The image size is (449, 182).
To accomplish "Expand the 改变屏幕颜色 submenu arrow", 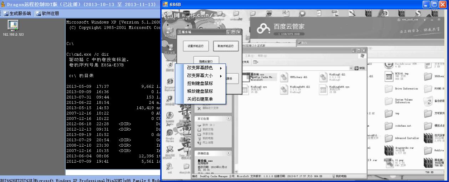I will coord(221,68).
